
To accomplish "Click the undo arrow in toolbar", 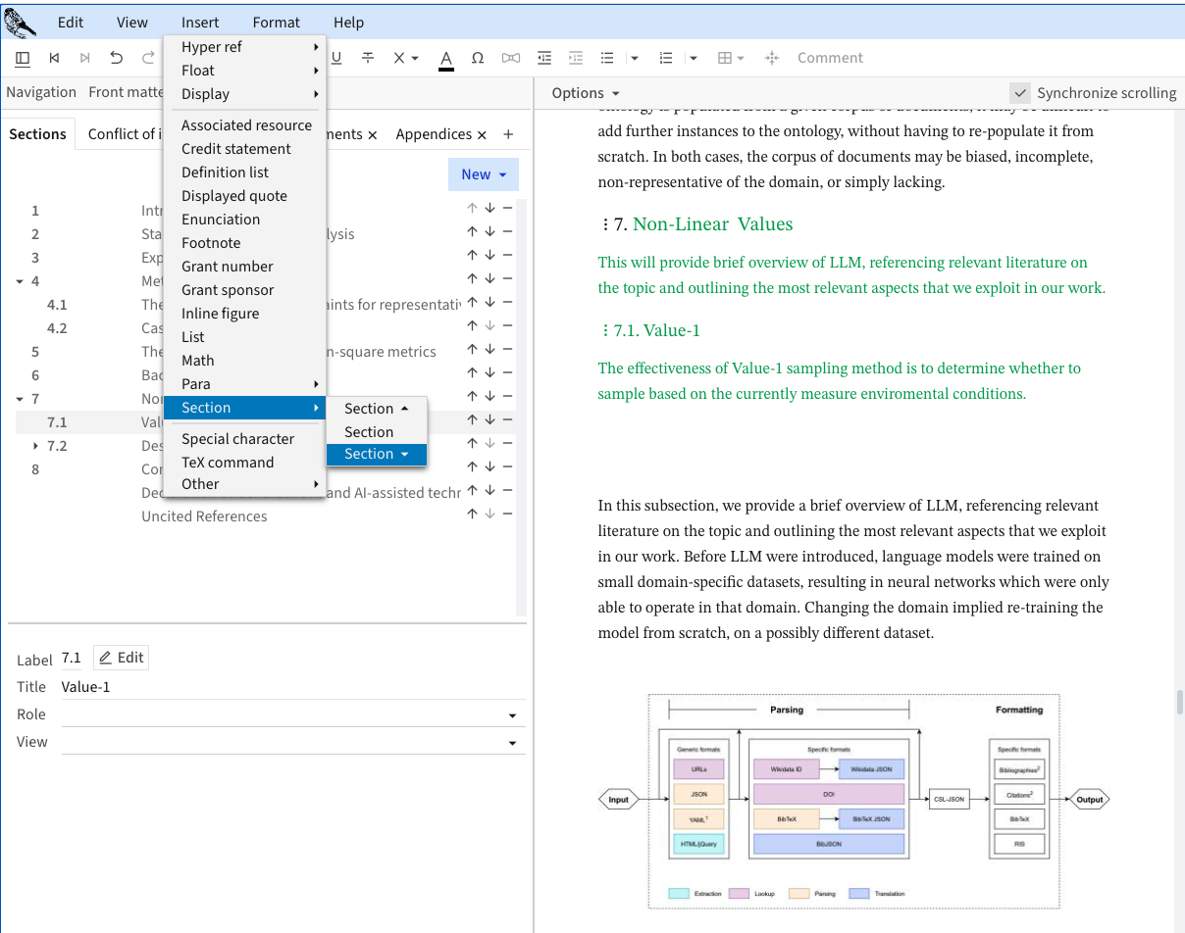I will (117, 58).
